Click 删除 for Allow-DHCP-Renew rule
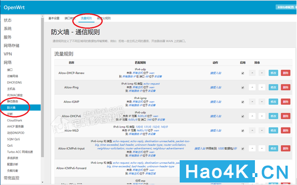Image resolution: width=297 pixels, height=185 pixels. coord(286,73)
